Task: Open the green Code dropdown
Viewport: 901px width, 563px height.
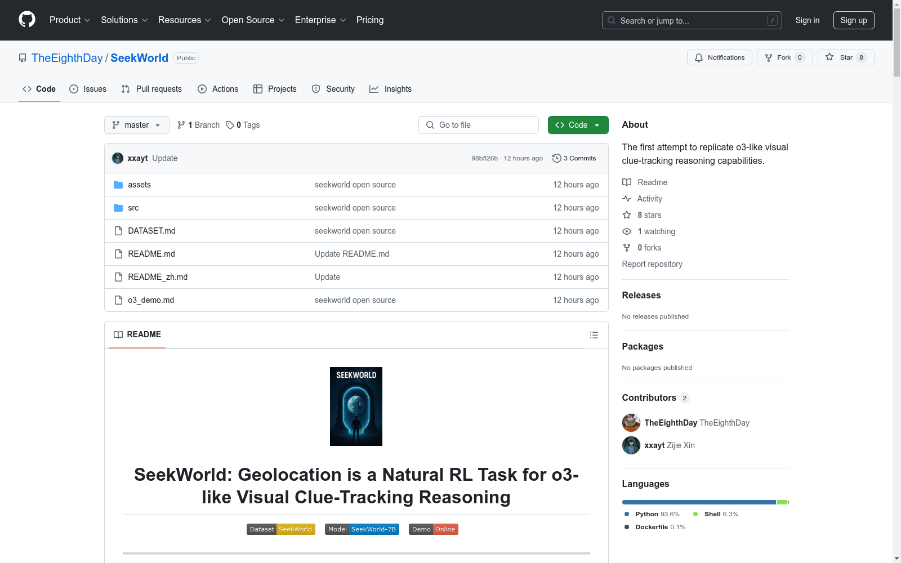Action: tap(578, 125)
